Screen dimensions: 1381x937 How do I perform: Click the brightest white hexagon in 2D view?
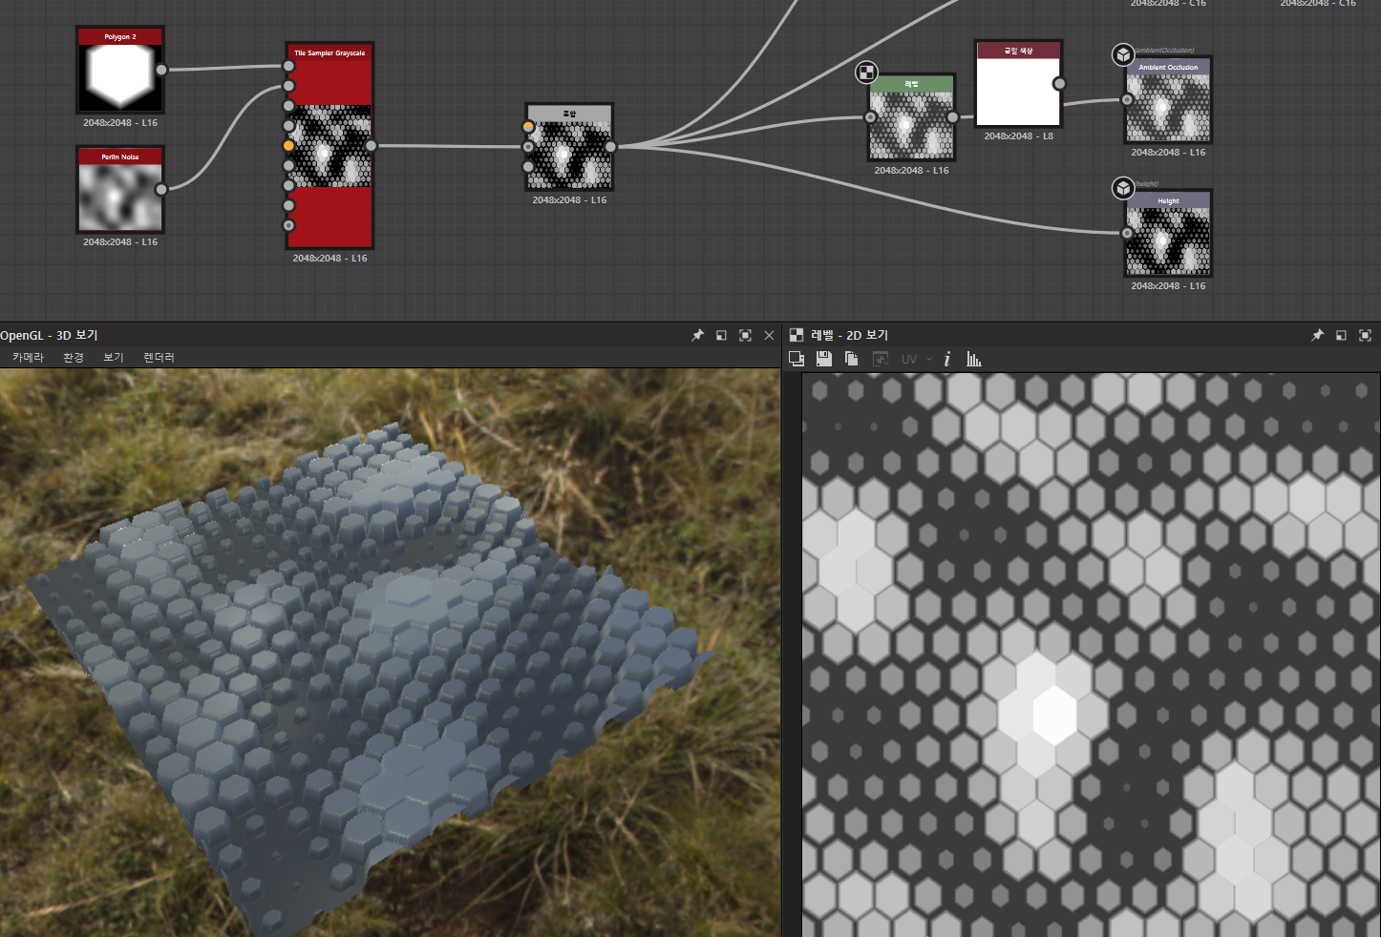pyautogui.click(x=1054, y=715)
